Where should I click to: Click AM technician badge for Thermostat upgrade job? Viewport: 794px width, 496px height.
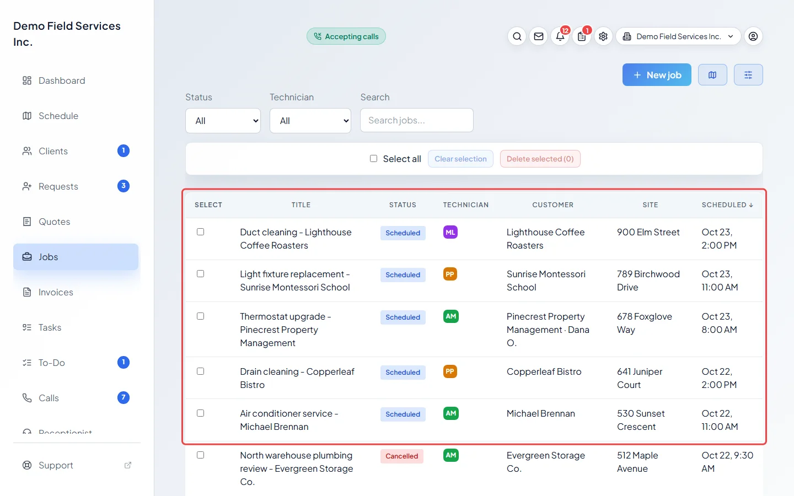[450, 316]
